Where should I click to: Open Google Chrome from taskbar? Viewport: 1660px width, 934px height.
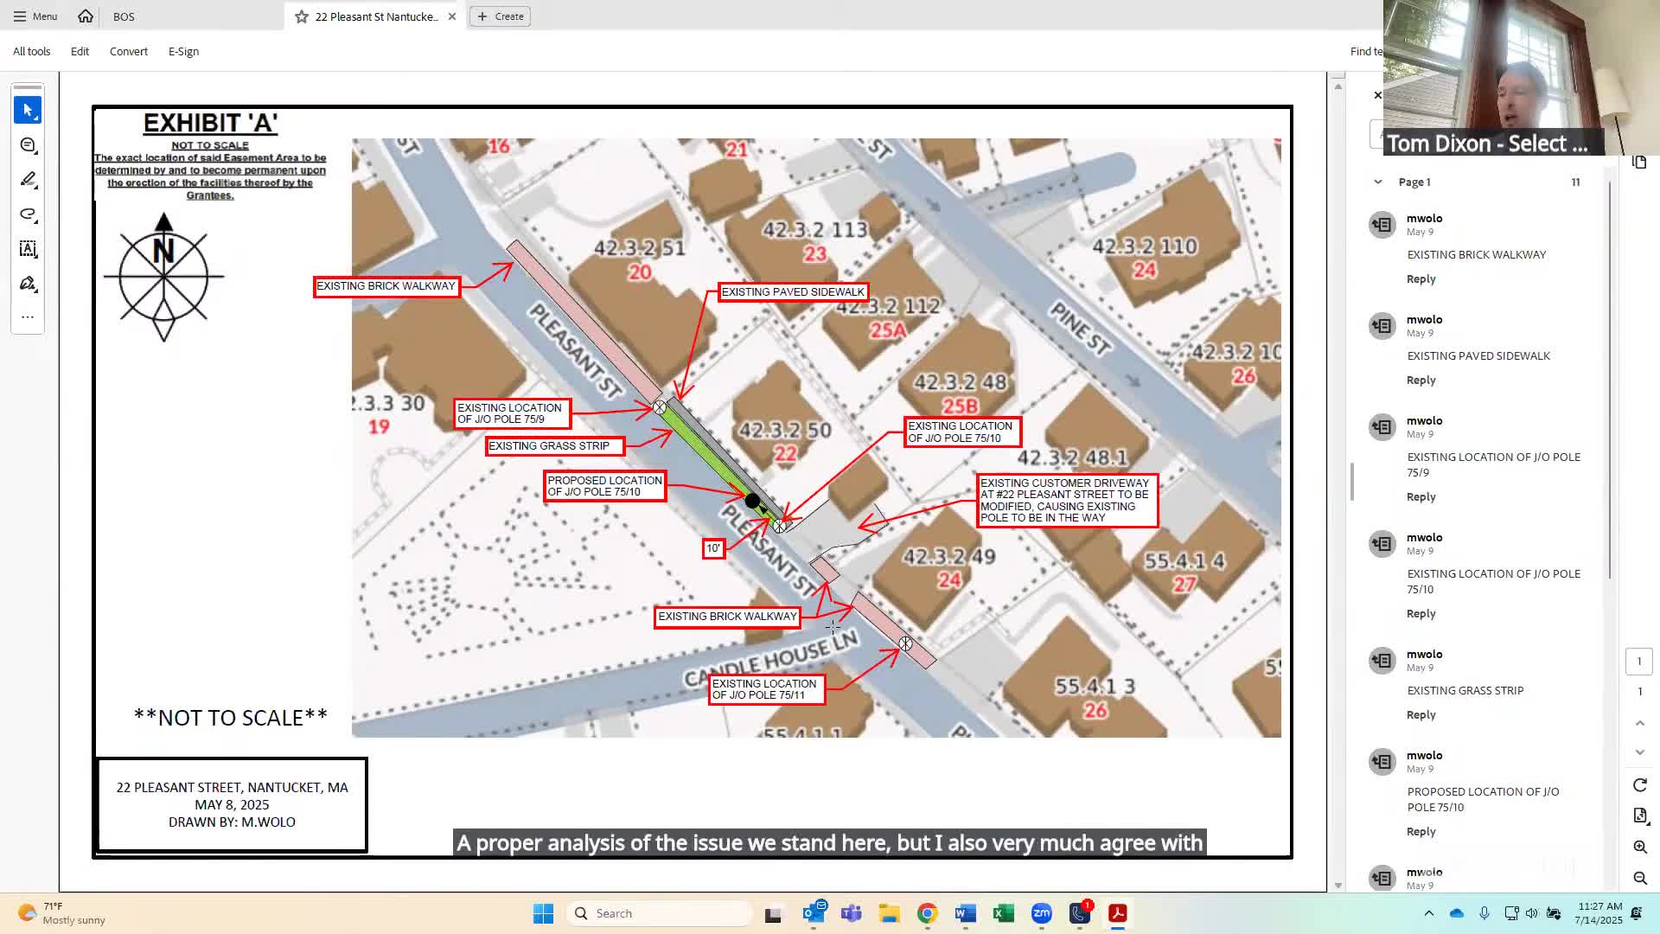(x=928, y=913)
